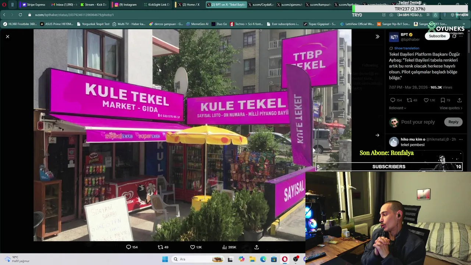Switch to the KickSight Link tab
The width and height of the screenshot is (471, 265).
point(156,4)
